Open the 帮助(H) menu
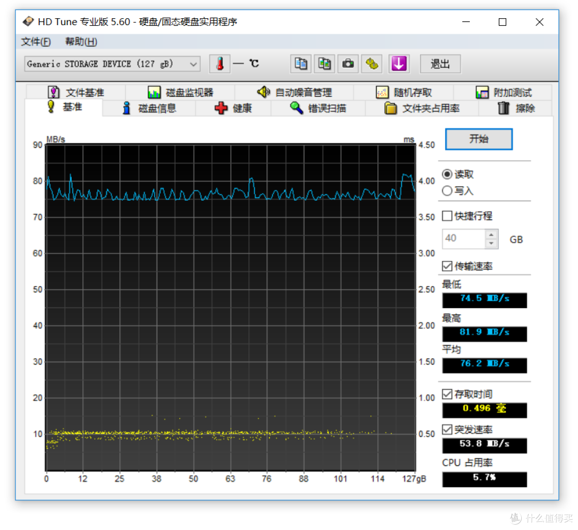 coord(81,42)
